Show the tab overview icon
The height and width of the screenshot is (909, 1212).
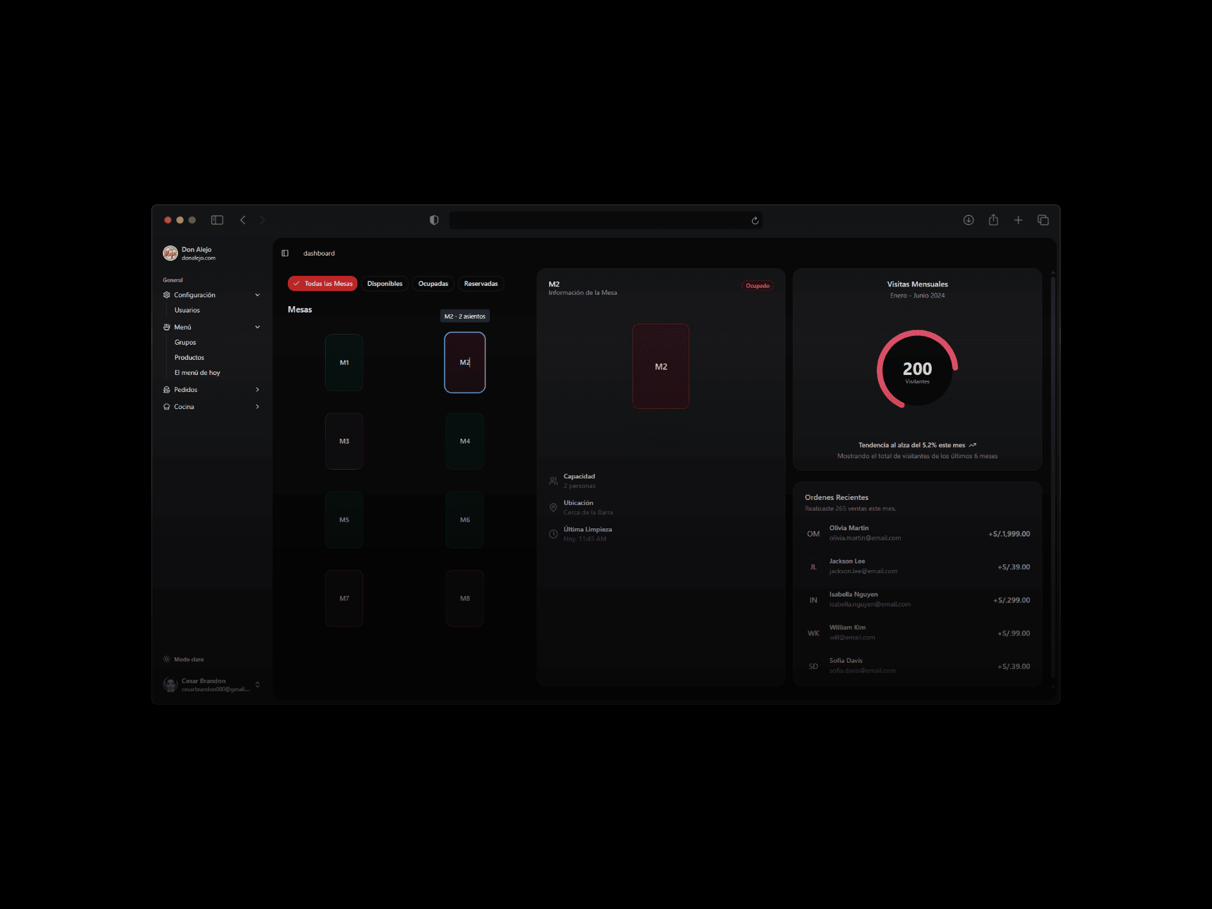point(1043,220)
